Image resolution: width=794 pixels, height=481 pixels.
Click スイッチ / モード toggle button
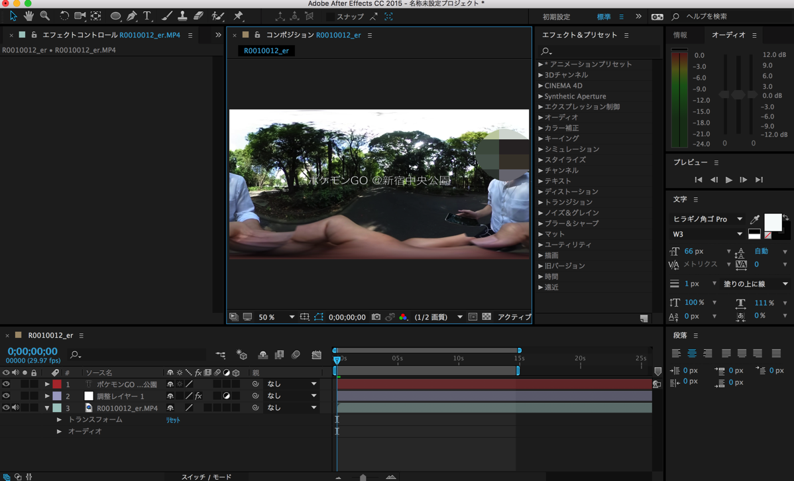[206, 477]
